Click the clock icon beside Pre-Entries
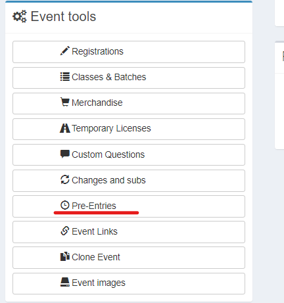284x303 pixels. (x=65, y=205)
